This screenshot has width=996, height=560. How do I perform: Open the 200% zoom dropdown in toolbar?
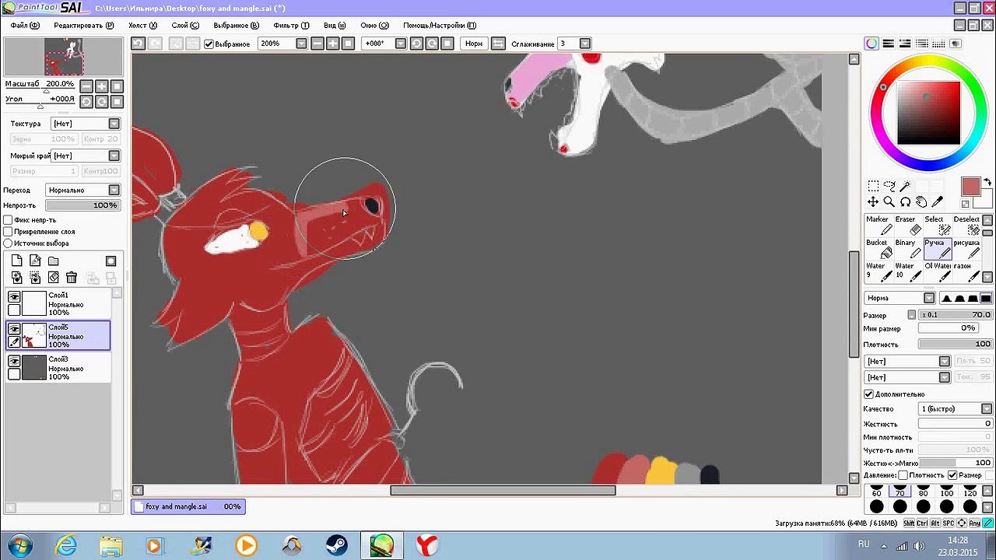point(282,44)
